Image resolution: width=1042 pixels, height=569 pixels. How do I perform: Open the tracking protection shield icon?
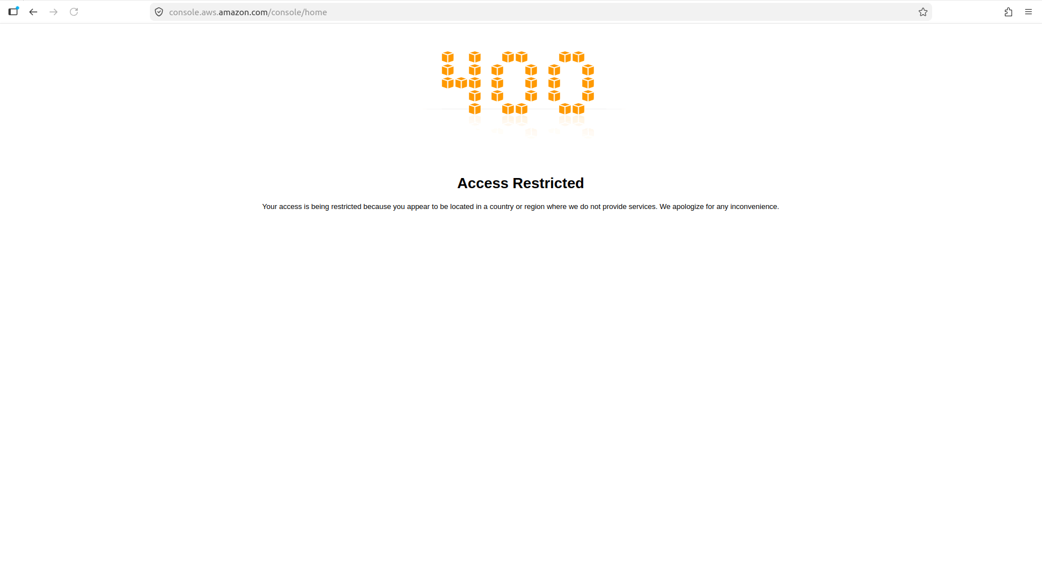point(159,12)
